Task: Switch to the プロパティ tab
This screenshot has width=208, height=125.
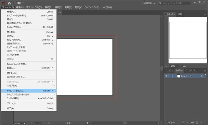Action: click(169, 70)
